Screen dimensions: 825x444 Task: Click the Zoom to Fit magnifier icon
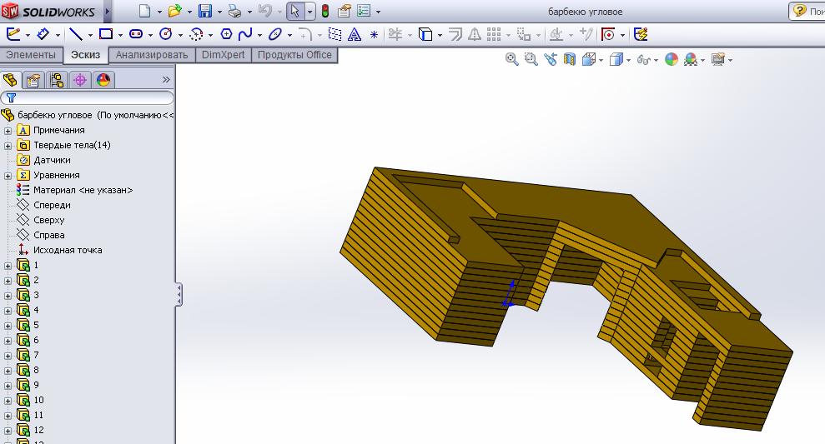click(x=512, y=59)
